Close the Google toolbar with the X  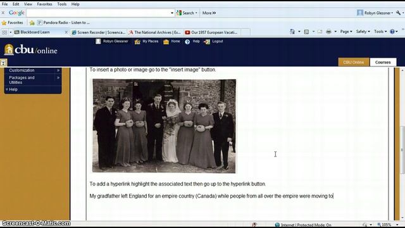coord(3,13)
